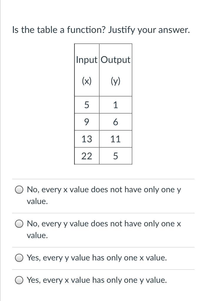Choose 'Yes, every x value has only one y value' radio button
206x301 pixels.
click(x=19, y=280)
